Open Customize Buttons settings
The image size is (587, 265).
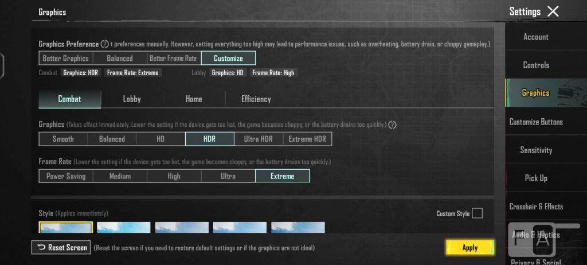(536, 122)
